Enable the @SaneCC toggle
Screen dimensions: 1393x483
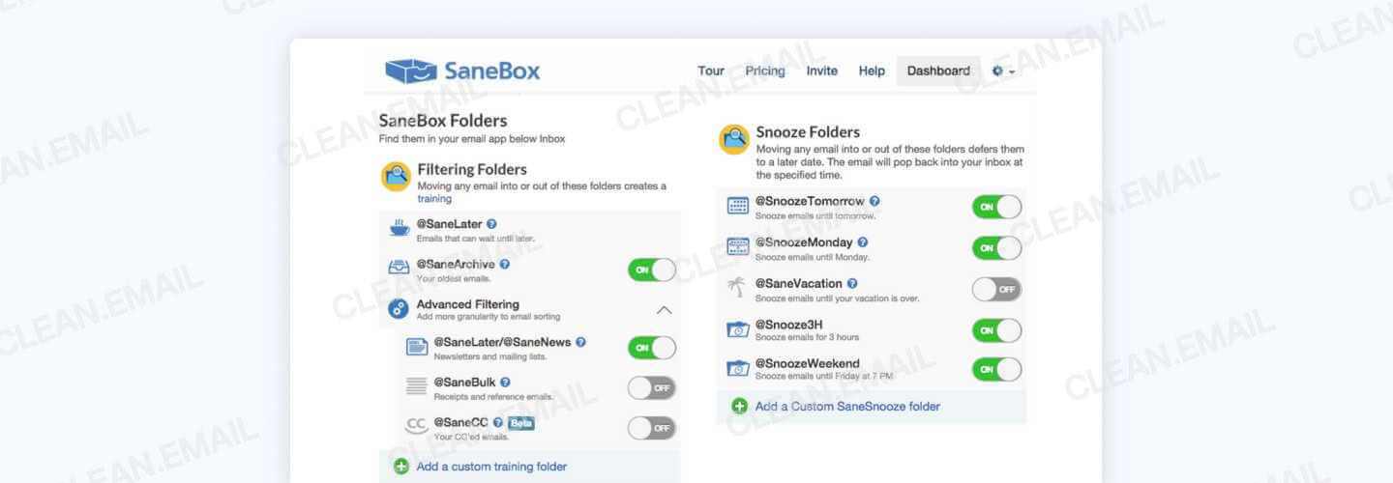coord(652,428)
